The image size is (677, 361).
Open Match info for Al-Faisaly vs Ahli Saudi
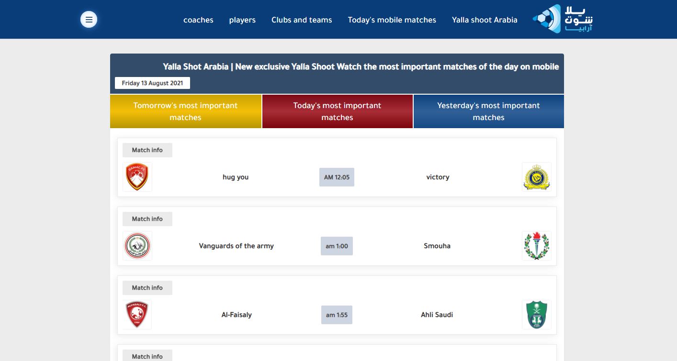(x=147, y=288)
